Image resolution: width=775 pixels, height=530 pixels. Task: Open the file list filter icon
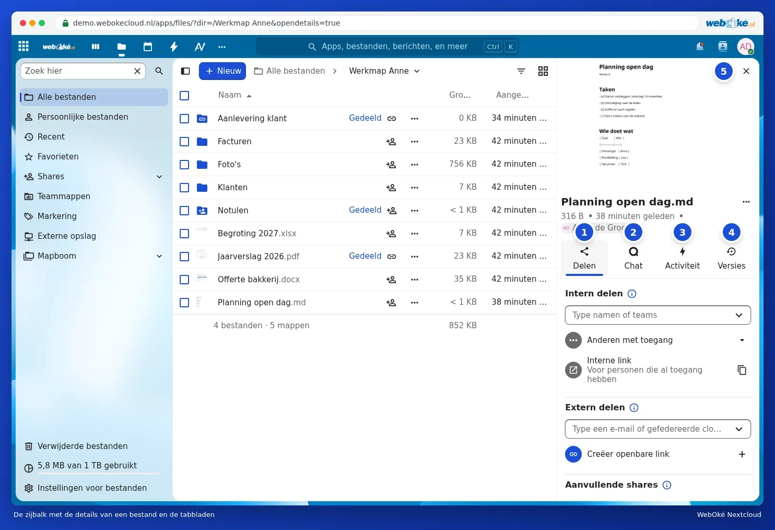[521, 71]
